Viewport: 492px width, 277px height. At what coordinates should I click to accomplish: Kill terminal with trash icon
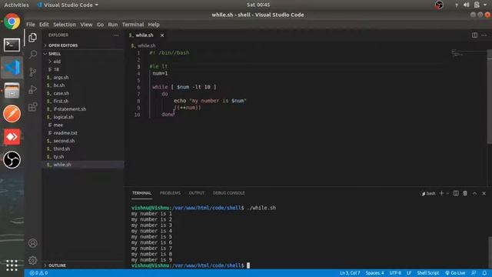(x=465, y=193)
